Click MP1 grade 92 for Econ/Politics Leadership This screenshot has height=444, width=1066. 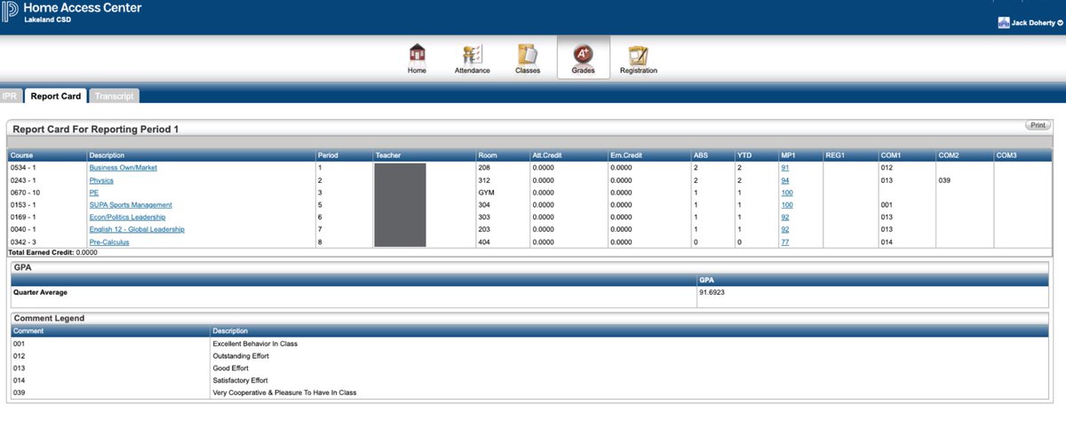[785, 217]
